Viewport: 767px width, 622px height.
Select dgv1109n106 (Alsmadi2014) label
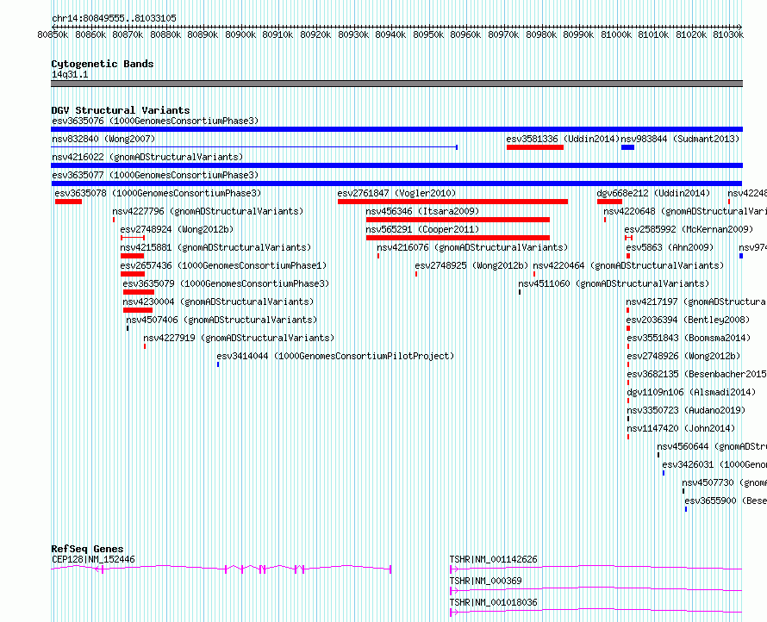692,392
